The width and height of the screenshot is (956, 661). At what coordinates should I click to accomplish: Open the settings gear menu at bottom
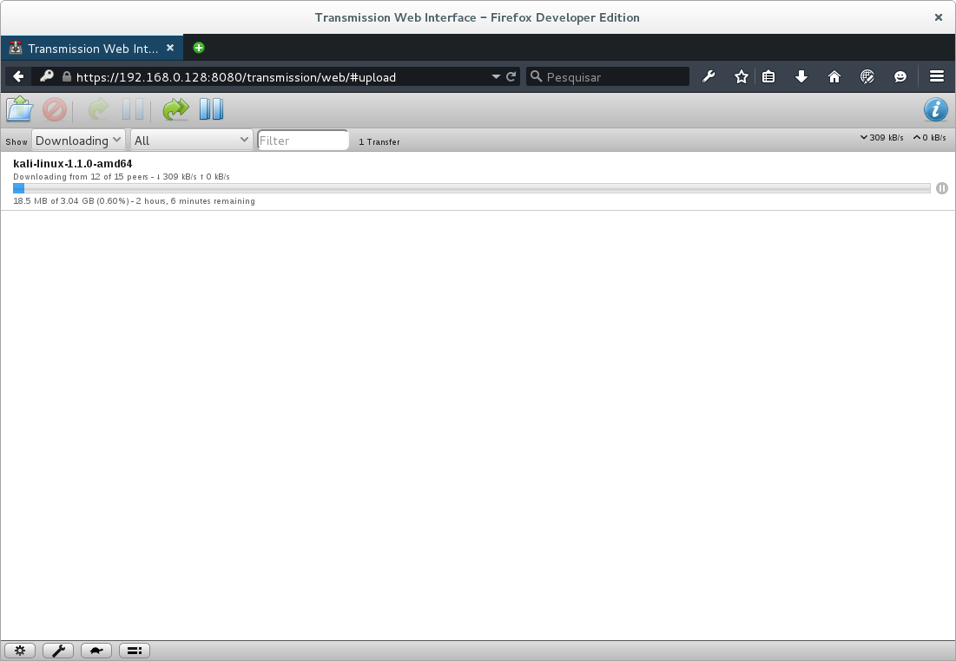pyautogui.click(x=20, y=650)
